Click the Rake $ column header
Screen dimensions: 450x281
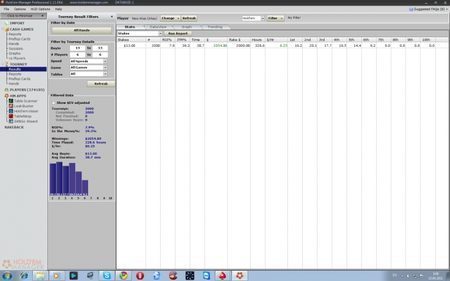click(239, 40)
